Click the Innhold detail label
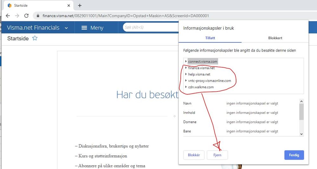 click(189, 112)
